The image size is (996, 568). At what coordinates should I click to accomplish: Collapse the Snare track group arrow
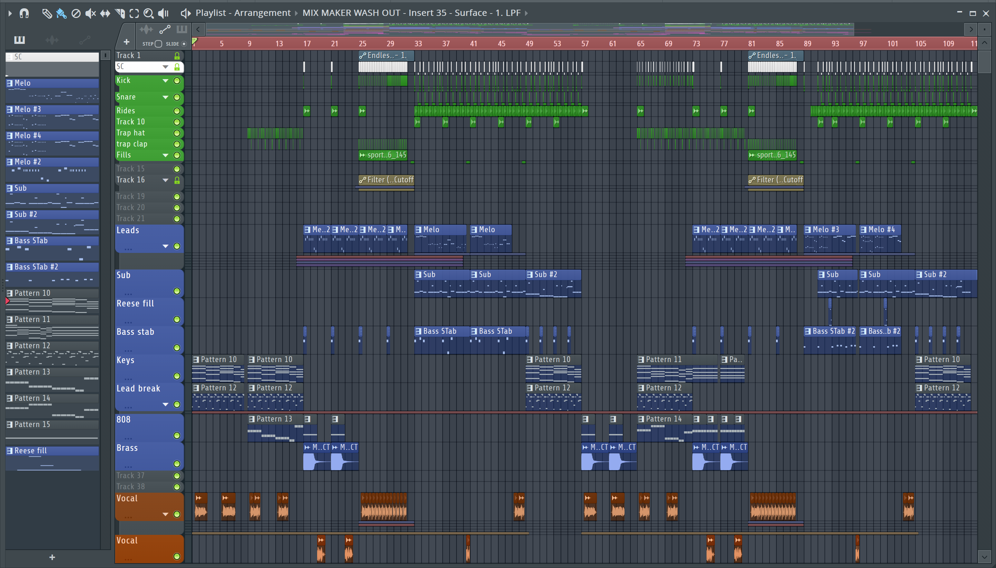(166, 97)
